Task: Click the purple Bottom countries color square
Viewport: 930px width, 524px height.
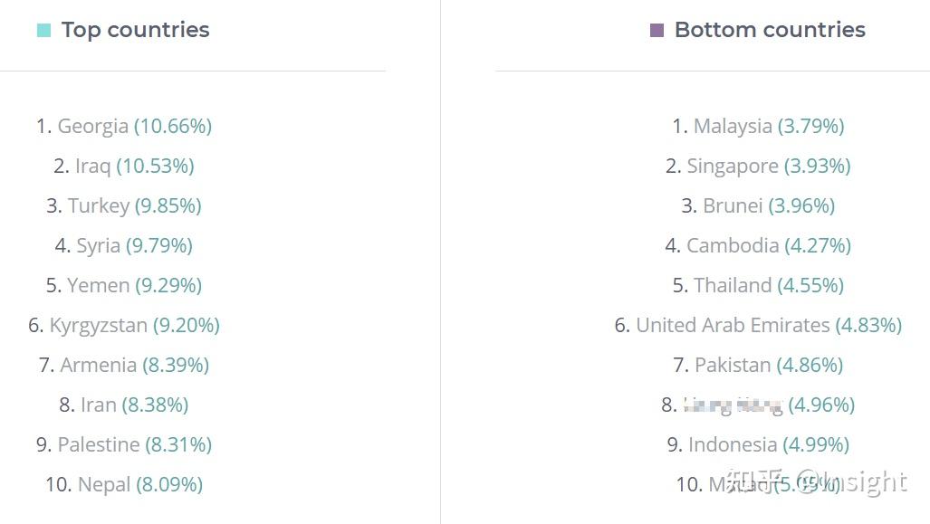Action: coord(657,31)
